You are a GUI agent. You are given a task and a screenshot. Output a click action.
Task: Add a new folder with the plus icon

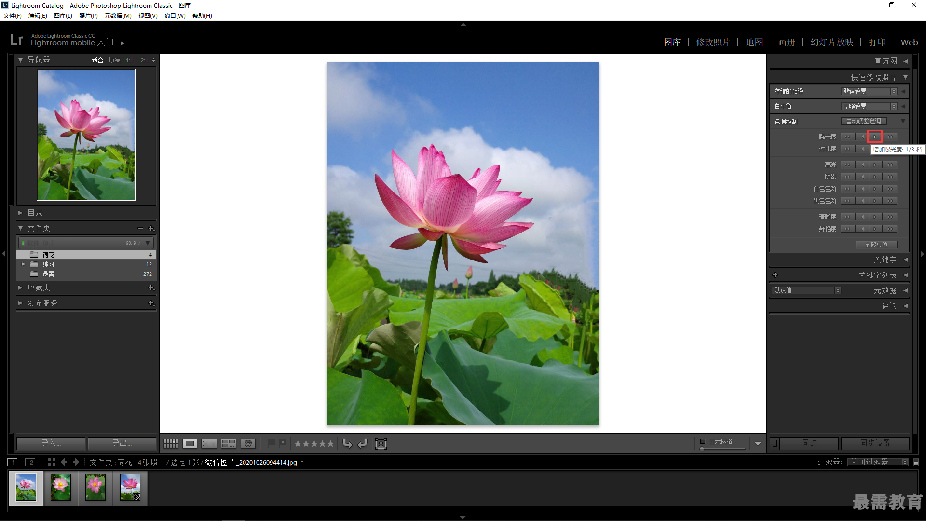pyautogui.click(x=151, y=228)
